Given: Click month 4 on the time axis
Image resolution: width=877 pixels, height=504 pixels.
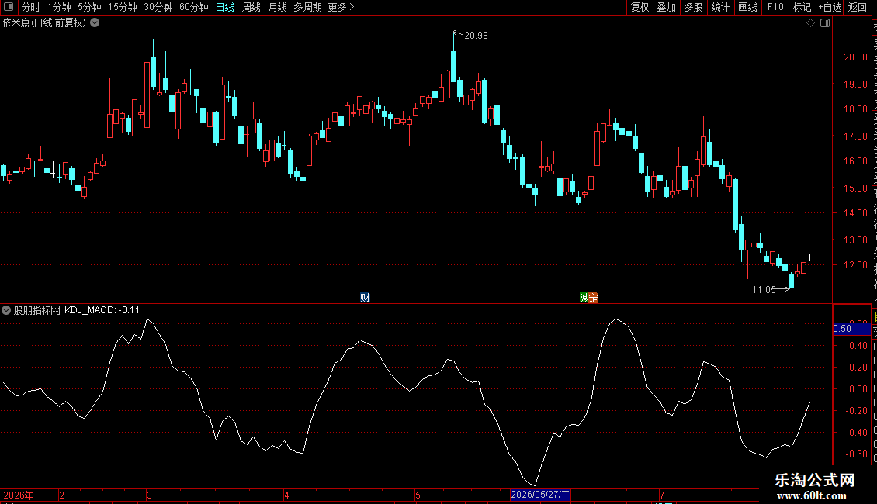Looking at the screenshot, I should click(286, 495).
